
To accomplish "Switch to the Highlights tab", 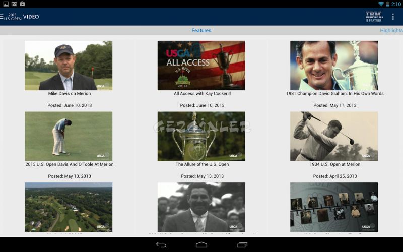I will (x=391, y=31).
